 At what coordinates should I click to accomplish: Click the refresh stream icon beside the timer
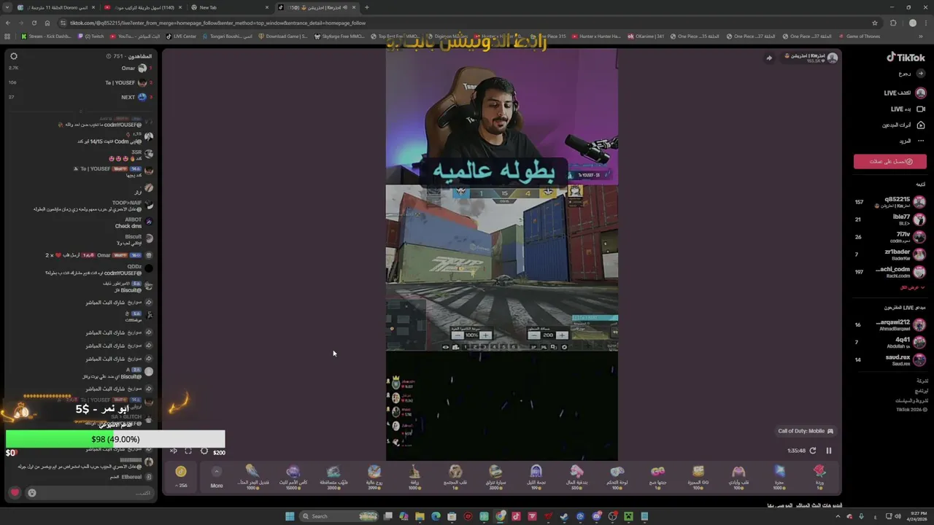click(x=812, y=451)
